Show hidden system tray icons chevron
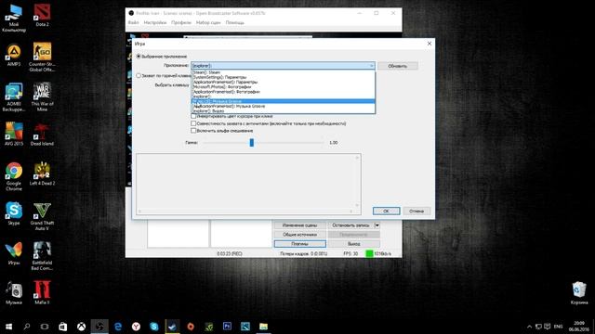The height and width of the screenshot is (334, 595). [529, 327]
